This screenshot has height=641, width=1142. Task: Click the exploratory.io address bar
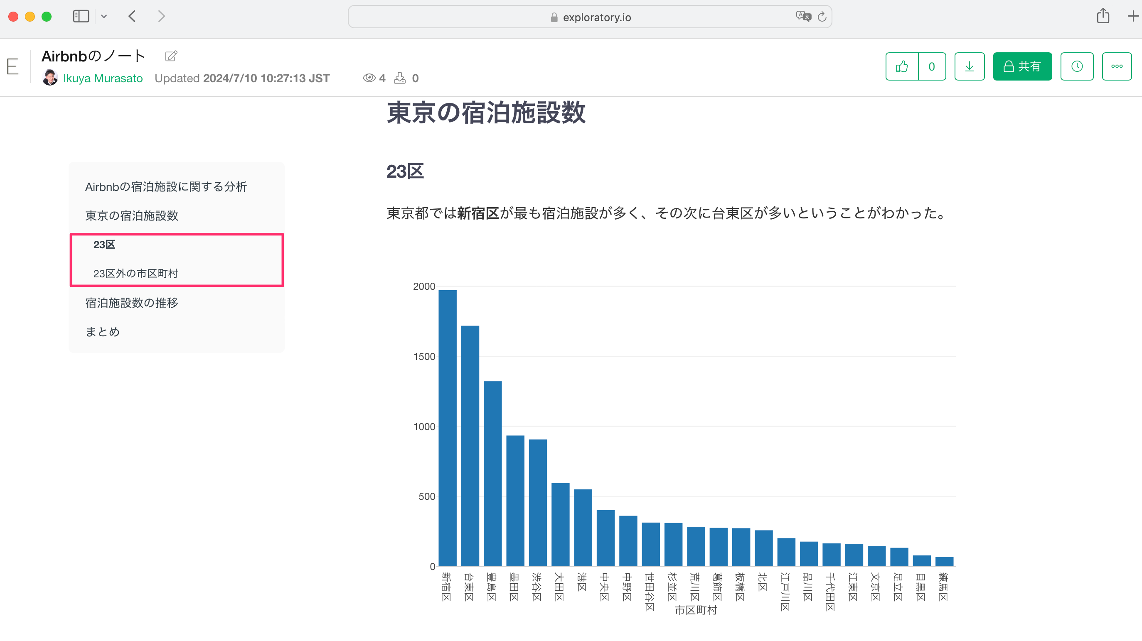[590, 17]
